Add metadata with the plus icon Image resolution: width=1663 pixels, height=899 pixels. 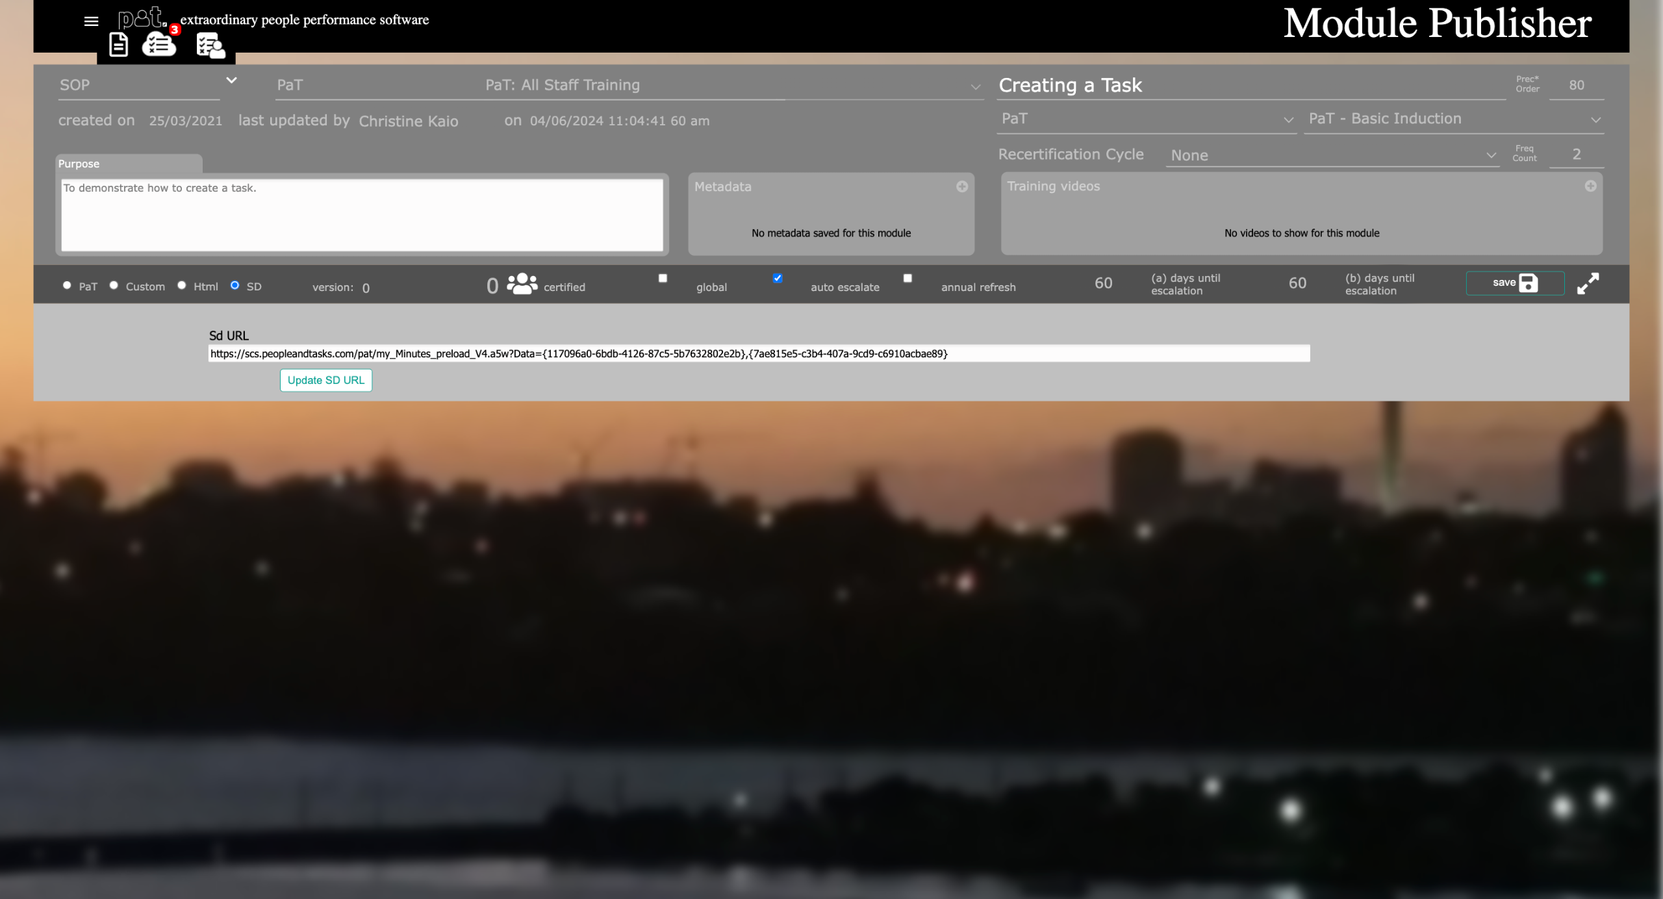coord(962,186)
